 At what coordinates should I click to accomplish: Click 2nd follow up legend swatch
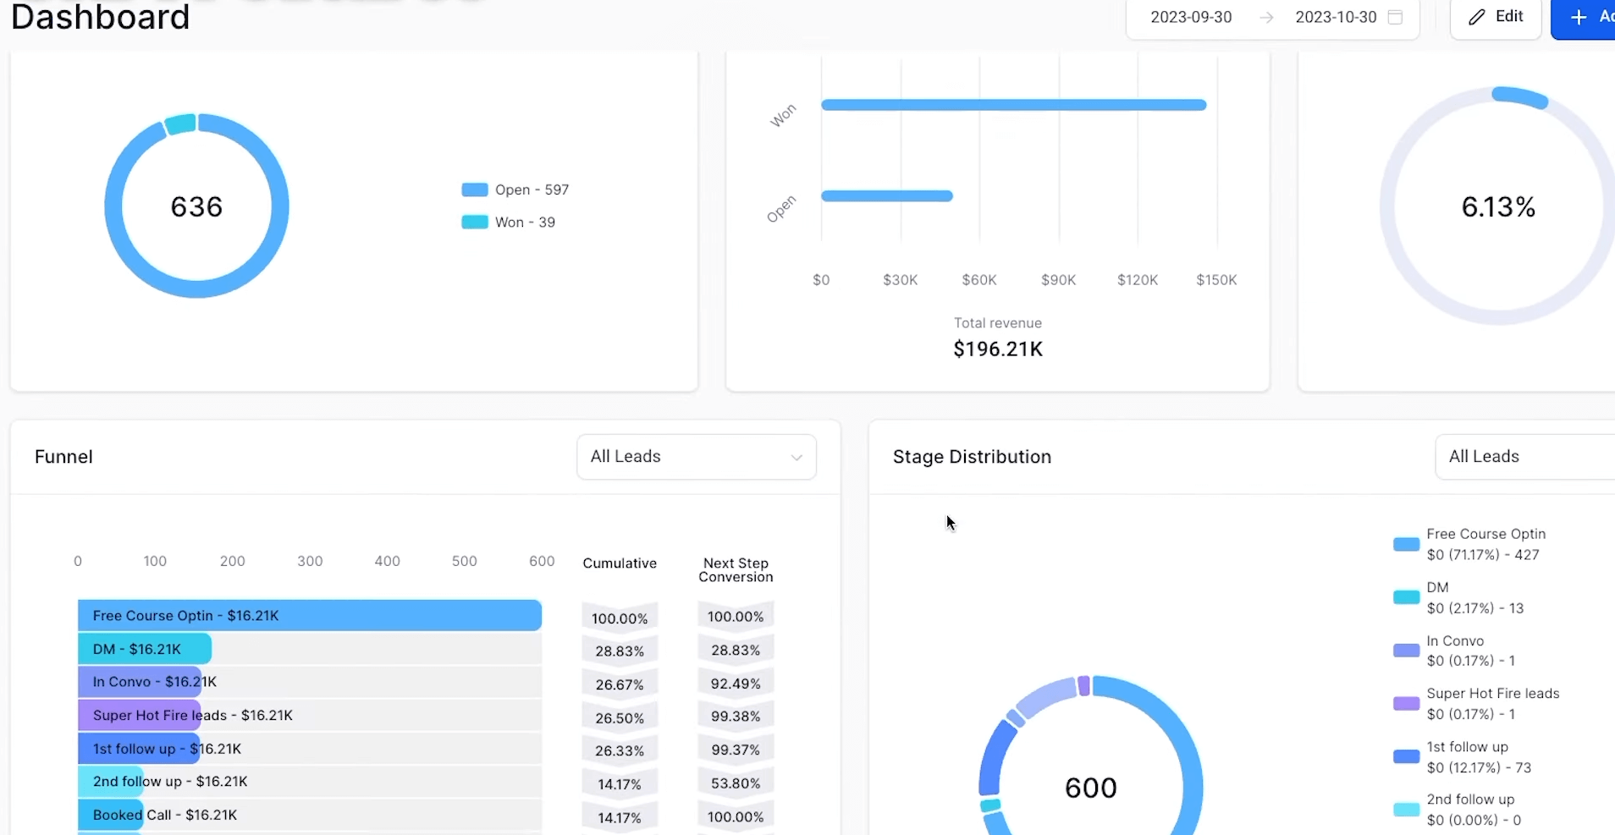tap(1406, 810)
